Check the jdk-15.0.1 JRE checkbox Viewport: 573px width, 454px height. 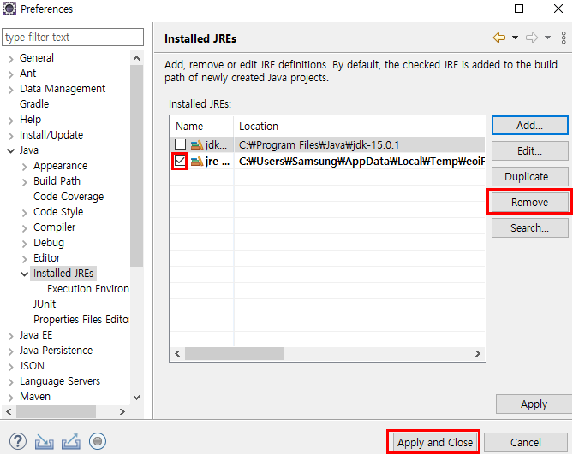click(x=180, y=144)
